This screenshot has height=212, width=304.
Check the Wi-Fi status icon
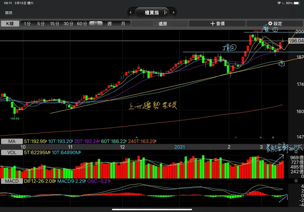click(x=279, y=3)
